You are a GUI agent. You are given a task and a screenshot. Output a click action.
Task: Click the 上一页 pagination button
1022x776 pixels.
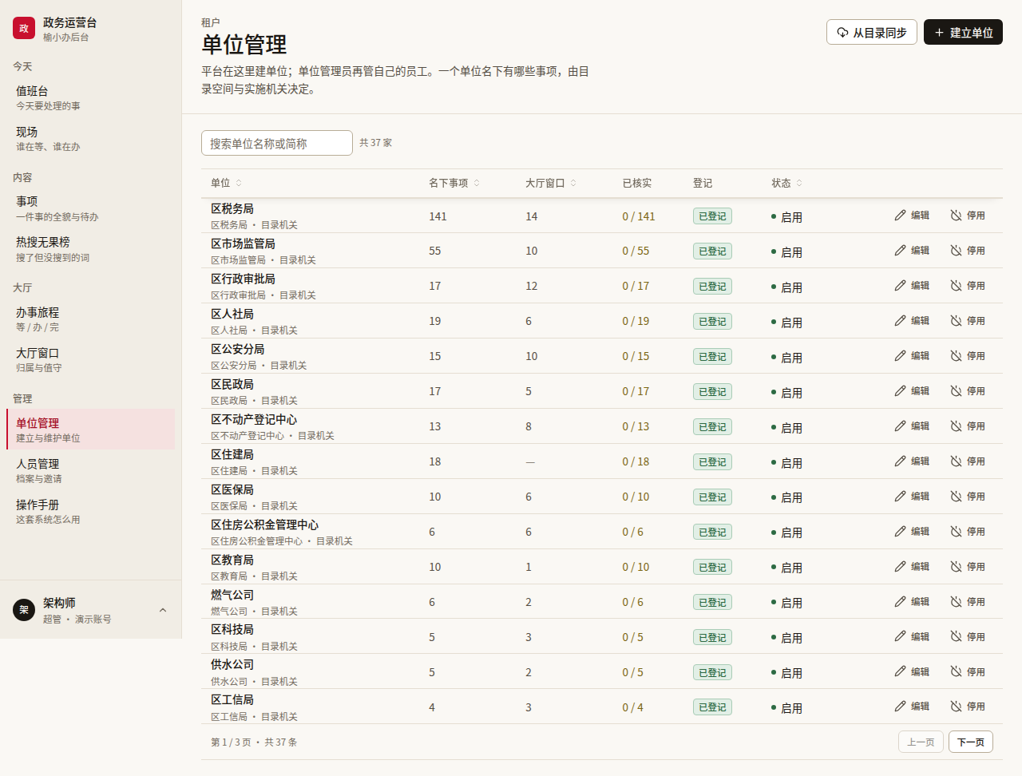921,742
